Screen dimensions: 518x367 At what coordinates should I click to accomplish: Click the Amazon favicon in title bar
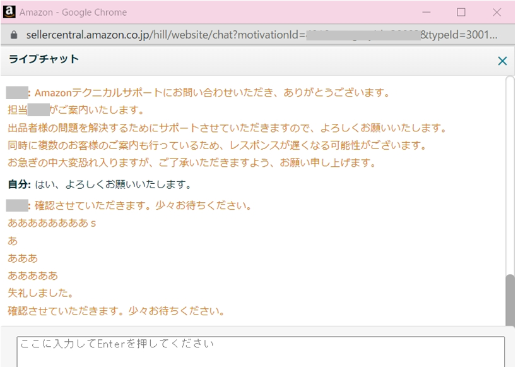click(9, 12)
